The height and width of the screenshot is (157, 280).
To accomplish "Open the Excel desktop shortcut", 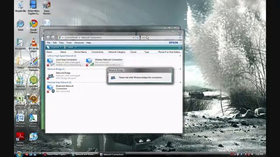I will tap(21, 102).
